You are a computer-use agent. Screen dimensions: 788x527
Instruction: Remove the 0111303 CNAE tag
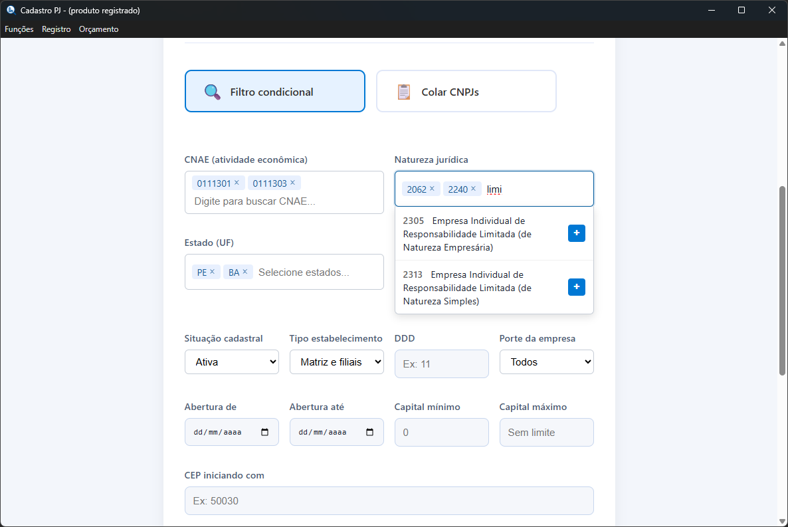coord(292,183)
